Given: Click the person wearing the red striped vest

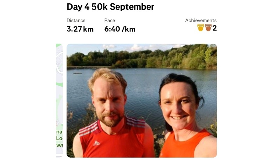Looking at the screenshot, I should tap(111, 113).
